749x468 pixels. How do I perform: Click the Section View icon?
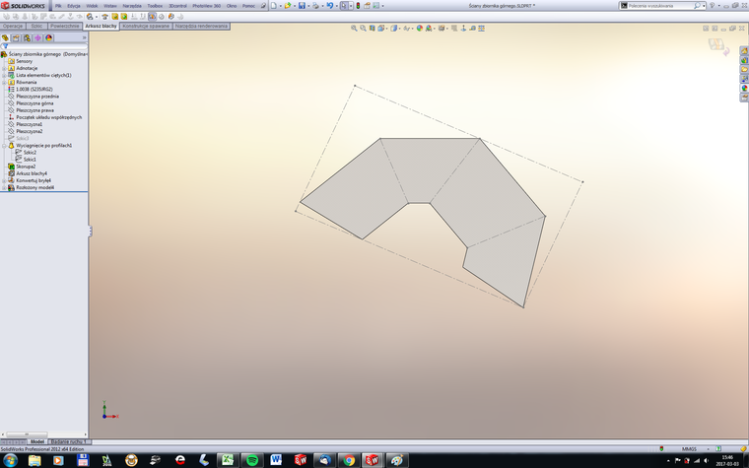[373, 29]
